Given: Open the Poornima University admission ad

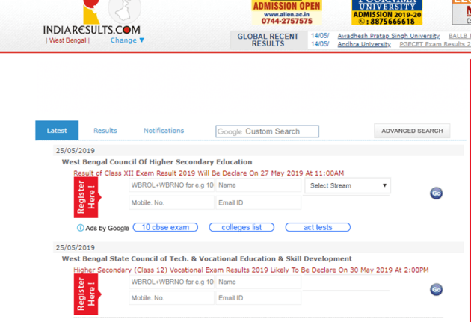Looking at the screenshot, I should pyautogui.click(x=387, y=13).
